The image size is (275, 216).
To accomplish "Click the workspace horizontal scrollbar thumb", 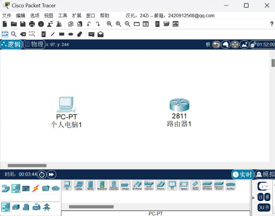I will (27, 165).
